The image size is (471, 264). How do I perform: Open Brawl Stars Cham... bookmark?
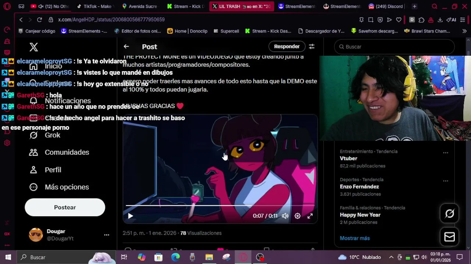click(427, 31)
